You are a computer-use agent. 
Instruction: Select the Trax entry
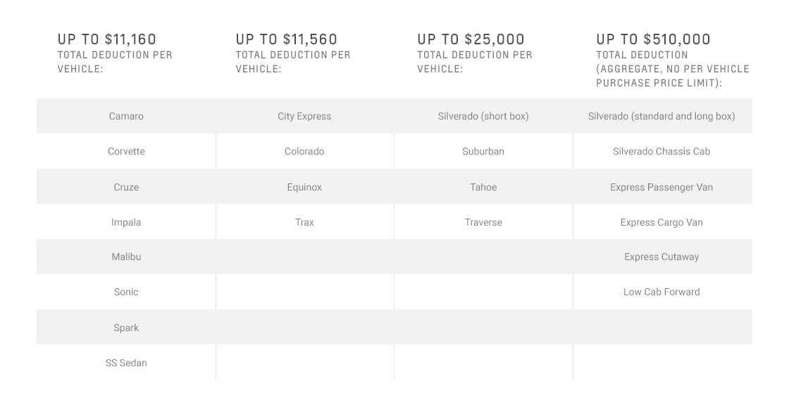point(304,222)
